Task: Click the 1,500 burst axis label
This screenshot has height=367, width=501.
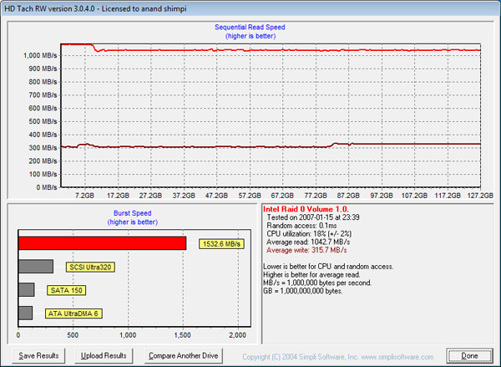Action: 182,335
